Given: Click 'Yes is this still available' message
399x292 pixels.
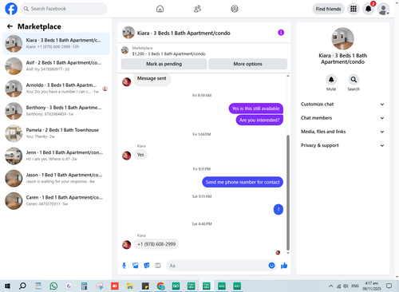Looking at the screenshot, I should (255, 109).
